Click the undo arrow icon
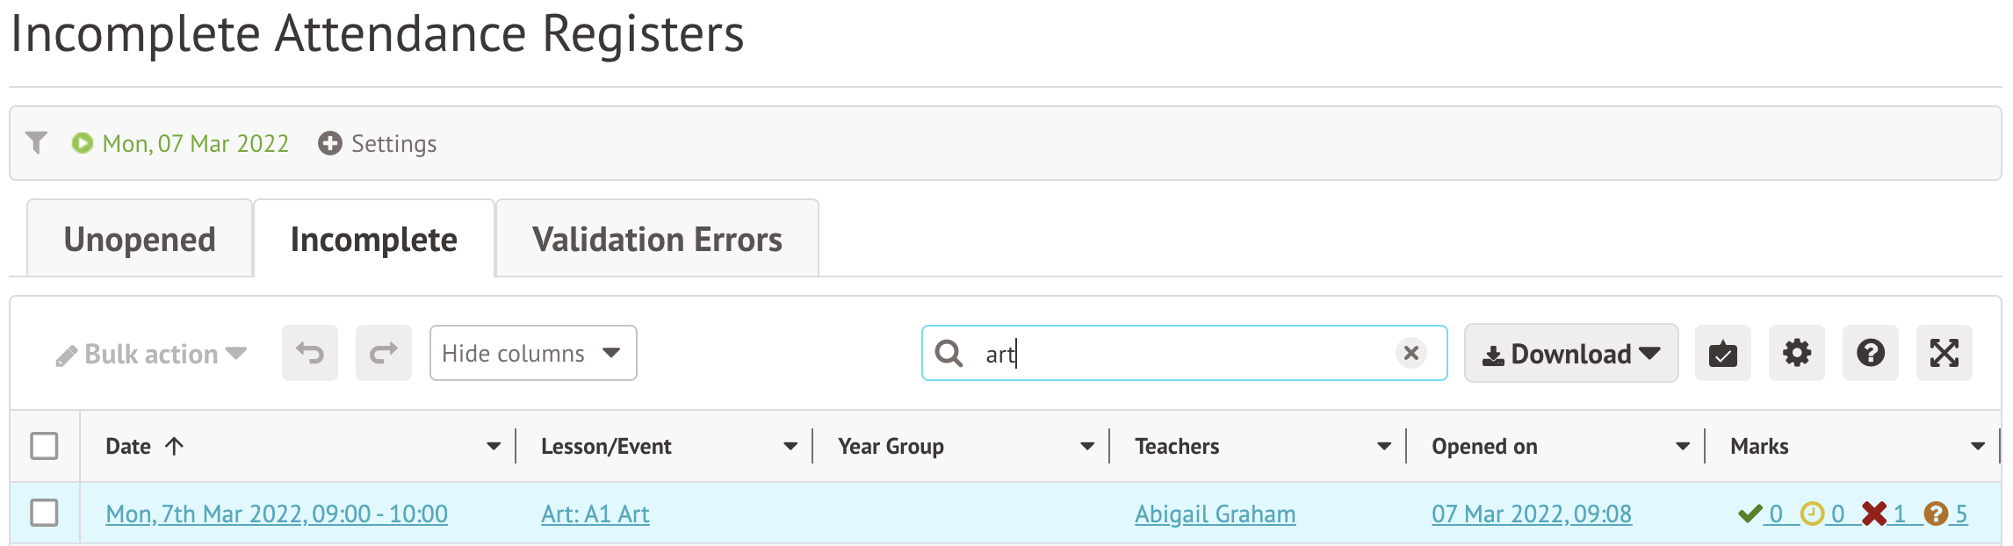Screen dimensions: 2013x546 310,354
